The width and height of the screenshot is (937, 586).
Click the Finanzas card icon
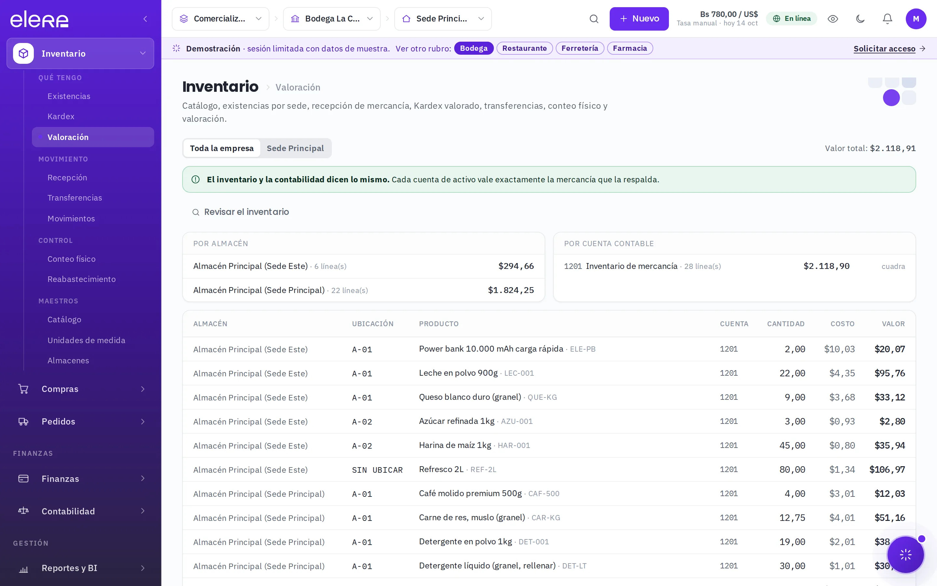(23, 479)
